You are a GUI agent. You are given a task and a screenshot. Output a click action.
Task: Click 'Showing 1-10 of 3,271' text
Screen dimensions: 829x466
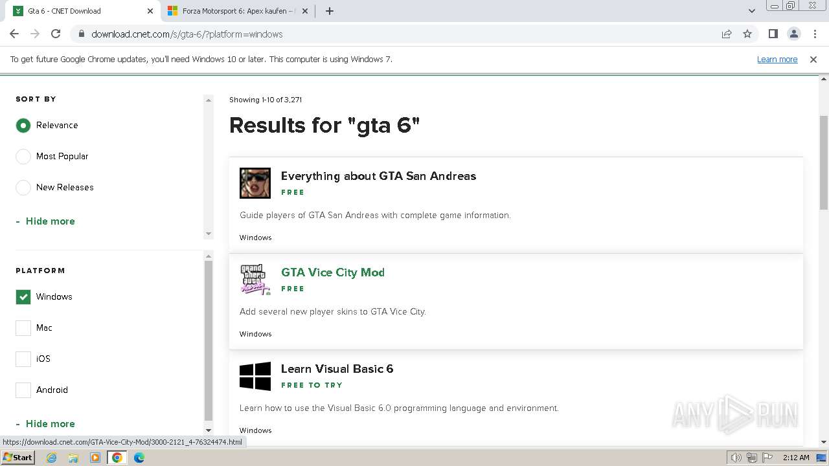(x=266, y=100)
